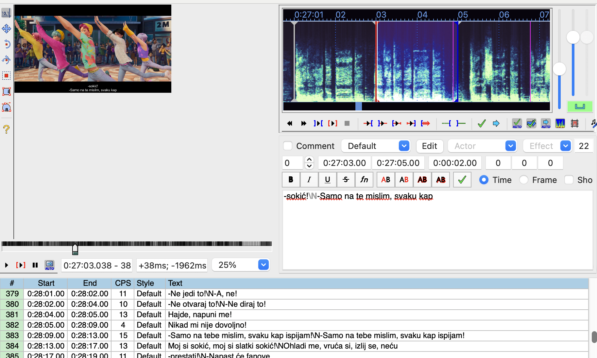The width and height of the screenshot is (597, 358).
Task: Select the rectangular clip tool
Action: pyautogui.click(x=6, y=91)
